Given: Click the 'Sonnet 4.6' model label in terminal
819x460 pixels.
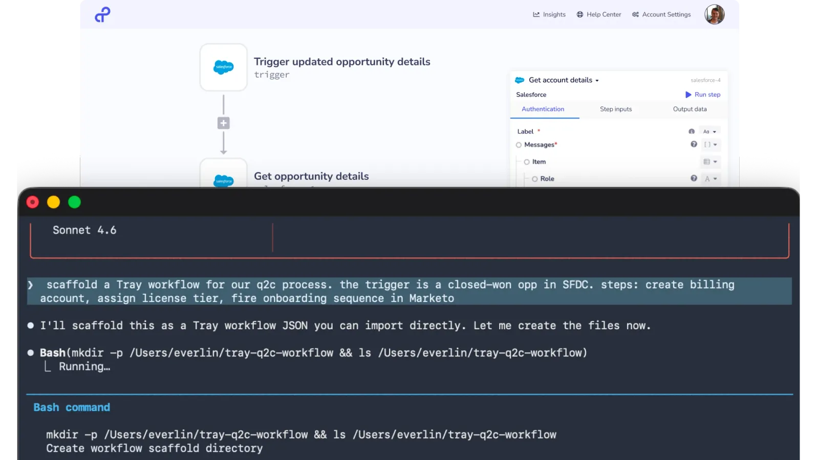Looking at the screenshot, I should 84,230.
